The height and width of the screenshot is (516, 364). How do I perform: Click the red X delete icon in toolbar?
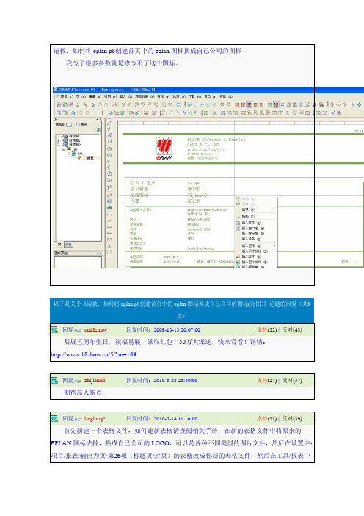pyautogui.click(x=114, y=104)
